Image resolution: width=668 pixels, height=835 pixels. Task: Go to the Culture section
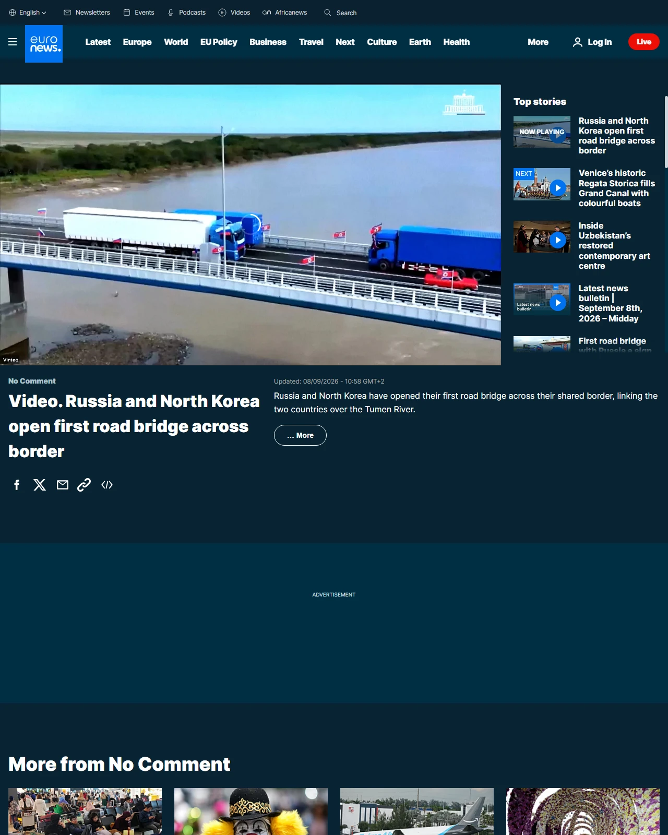(x=382, y=42)
